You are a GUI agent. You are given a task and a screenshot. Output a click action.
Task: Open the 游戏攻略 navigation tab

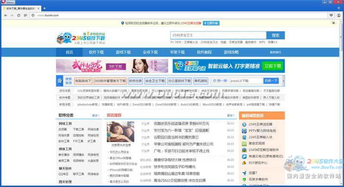coord(231,52)
